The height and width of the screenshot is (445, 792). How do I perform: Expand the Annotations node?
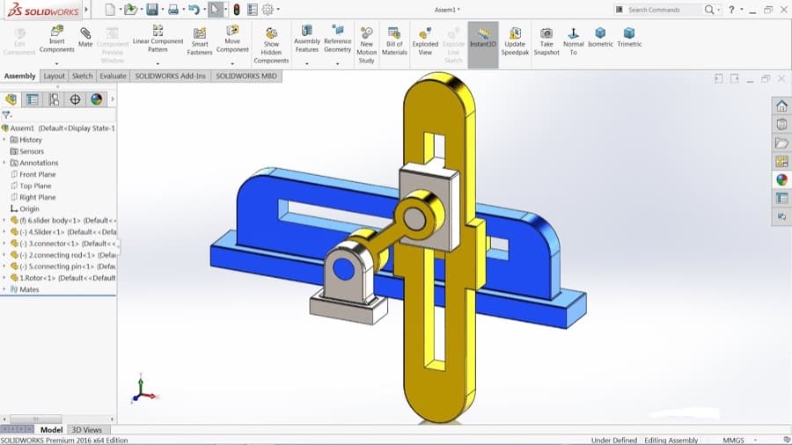(4, 163)
